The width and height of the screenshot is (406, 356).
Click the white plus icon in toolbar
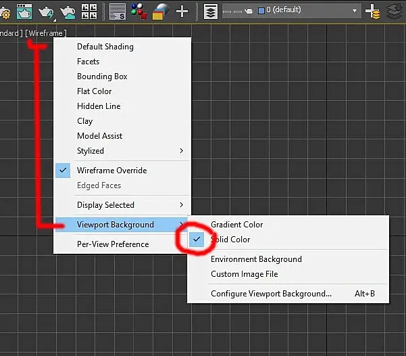click(x=182, y=12)
